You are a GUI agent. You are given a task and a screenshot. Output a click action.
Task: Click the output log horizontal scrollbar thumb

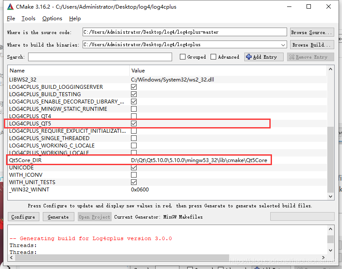click(122, 257)
